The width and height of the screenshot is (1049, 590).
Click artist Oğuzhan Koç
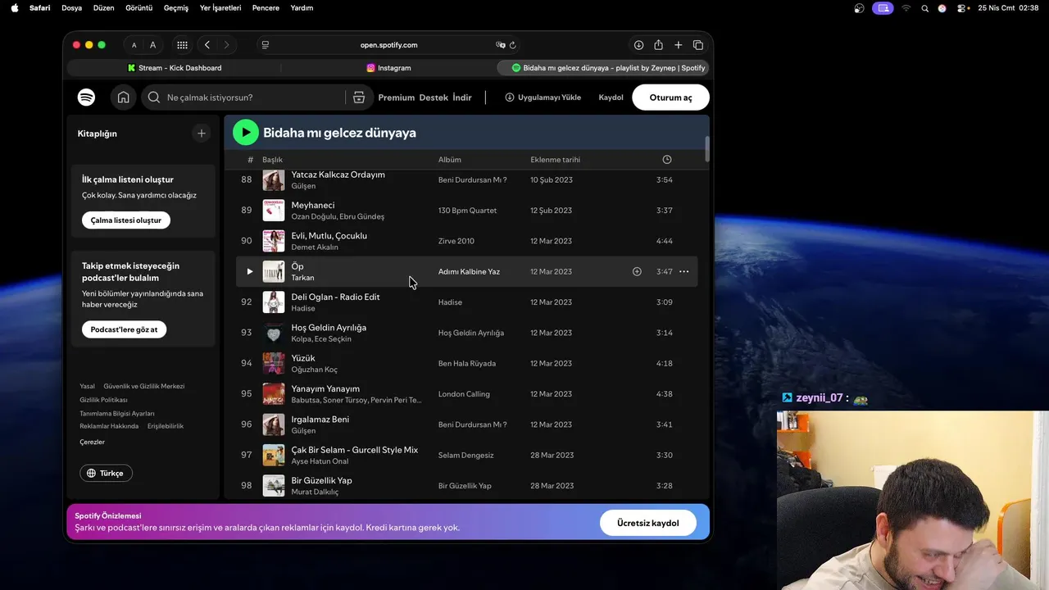click(314, 370)
